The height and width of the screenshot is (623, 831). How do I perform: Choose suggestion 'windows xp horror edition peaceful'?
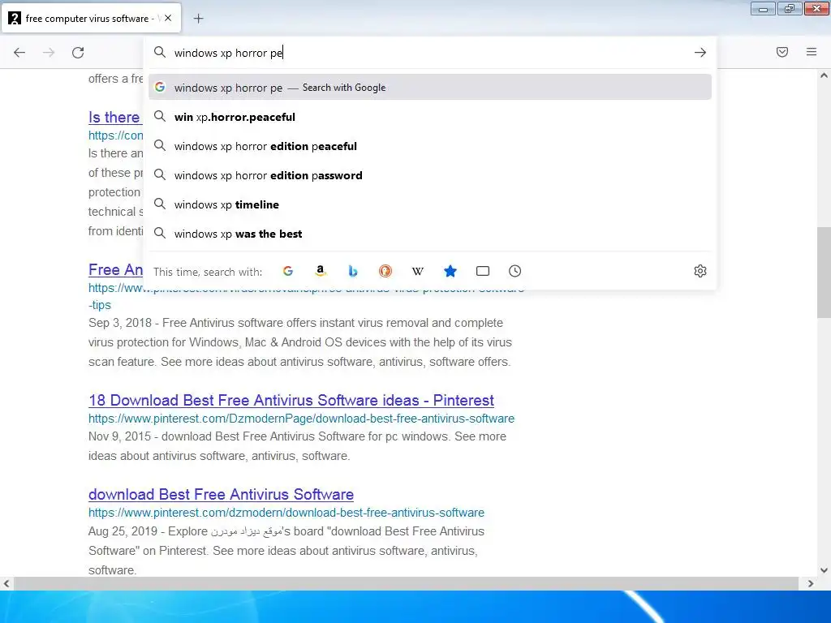click(x=430, y=146)
